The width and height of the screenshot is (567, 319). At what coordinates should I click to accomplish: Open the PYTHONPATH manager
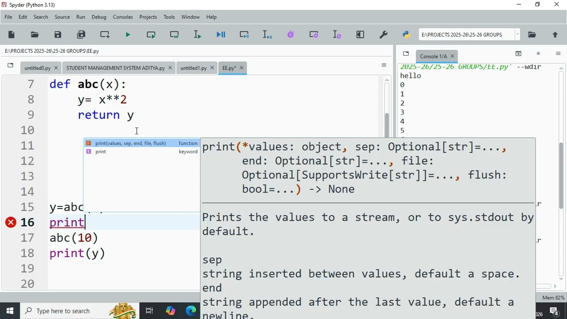407,35
